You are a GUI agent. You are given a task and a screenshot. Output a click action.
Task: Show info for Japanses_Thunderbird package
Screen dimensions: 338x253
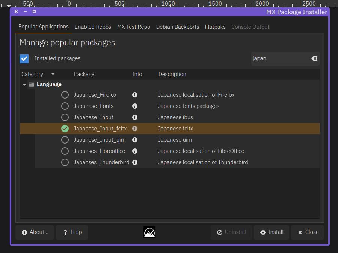coord(135,162)
